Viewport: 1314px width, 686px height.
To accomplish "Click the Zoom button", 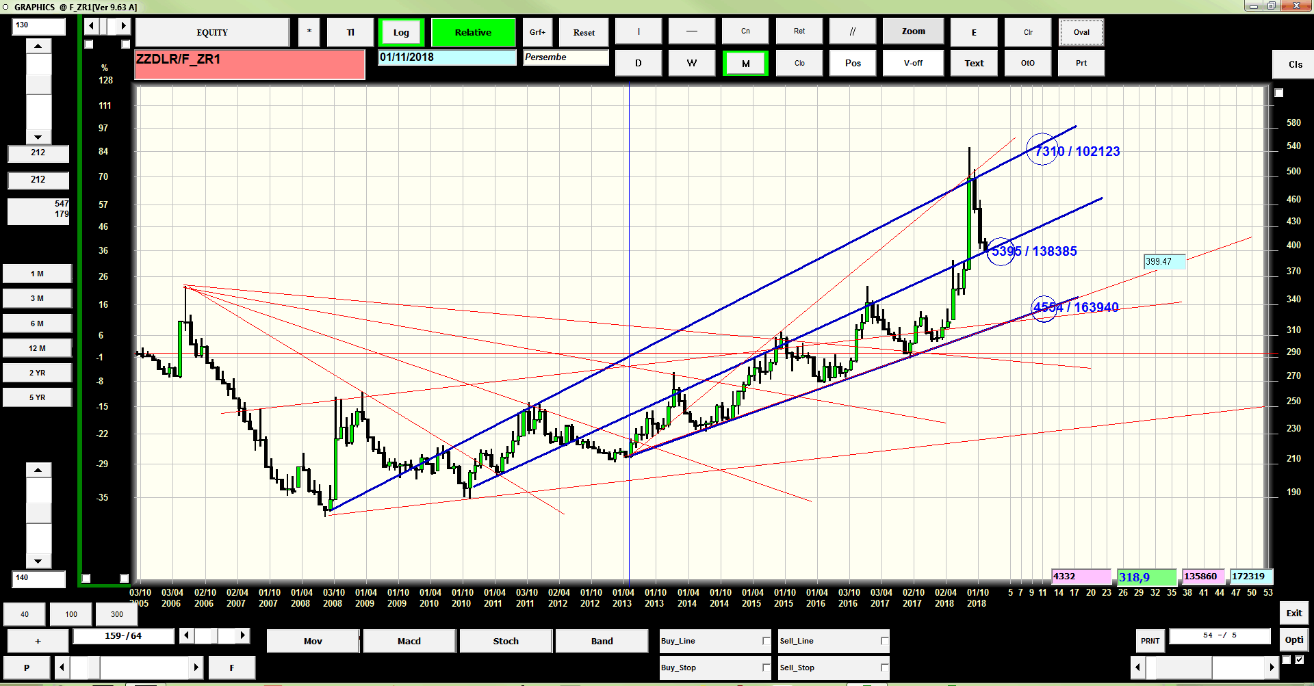I will click(x=913, y=31).
